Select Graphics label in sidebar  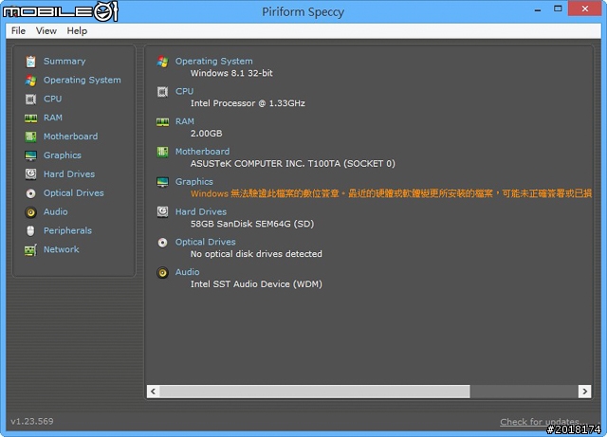coord(63,155)
